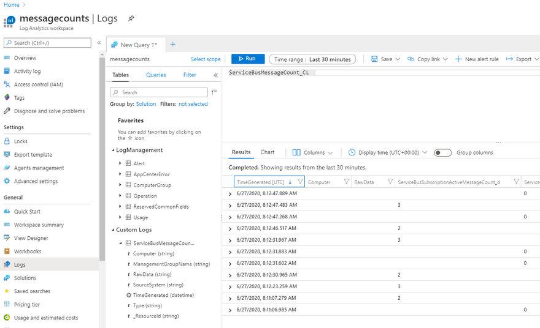Filter the Computer column

click(347, 182)
